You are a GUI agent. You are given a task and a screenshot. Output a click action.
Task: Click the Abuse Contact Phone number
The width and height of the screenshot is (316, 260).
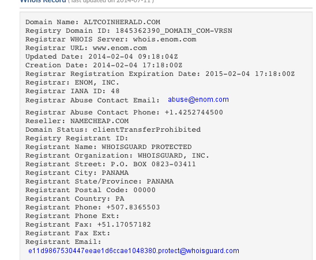(x=194, y=112)
